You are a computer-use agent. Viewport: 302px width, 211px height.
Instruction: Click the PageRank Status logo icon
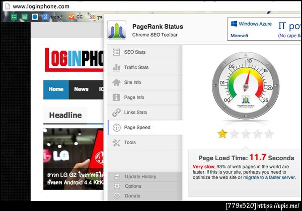point(117,30)
